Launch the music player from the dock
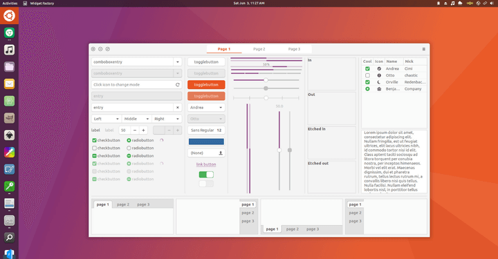Viewport: 498px width, 259px height. click(x=9, y=50)
